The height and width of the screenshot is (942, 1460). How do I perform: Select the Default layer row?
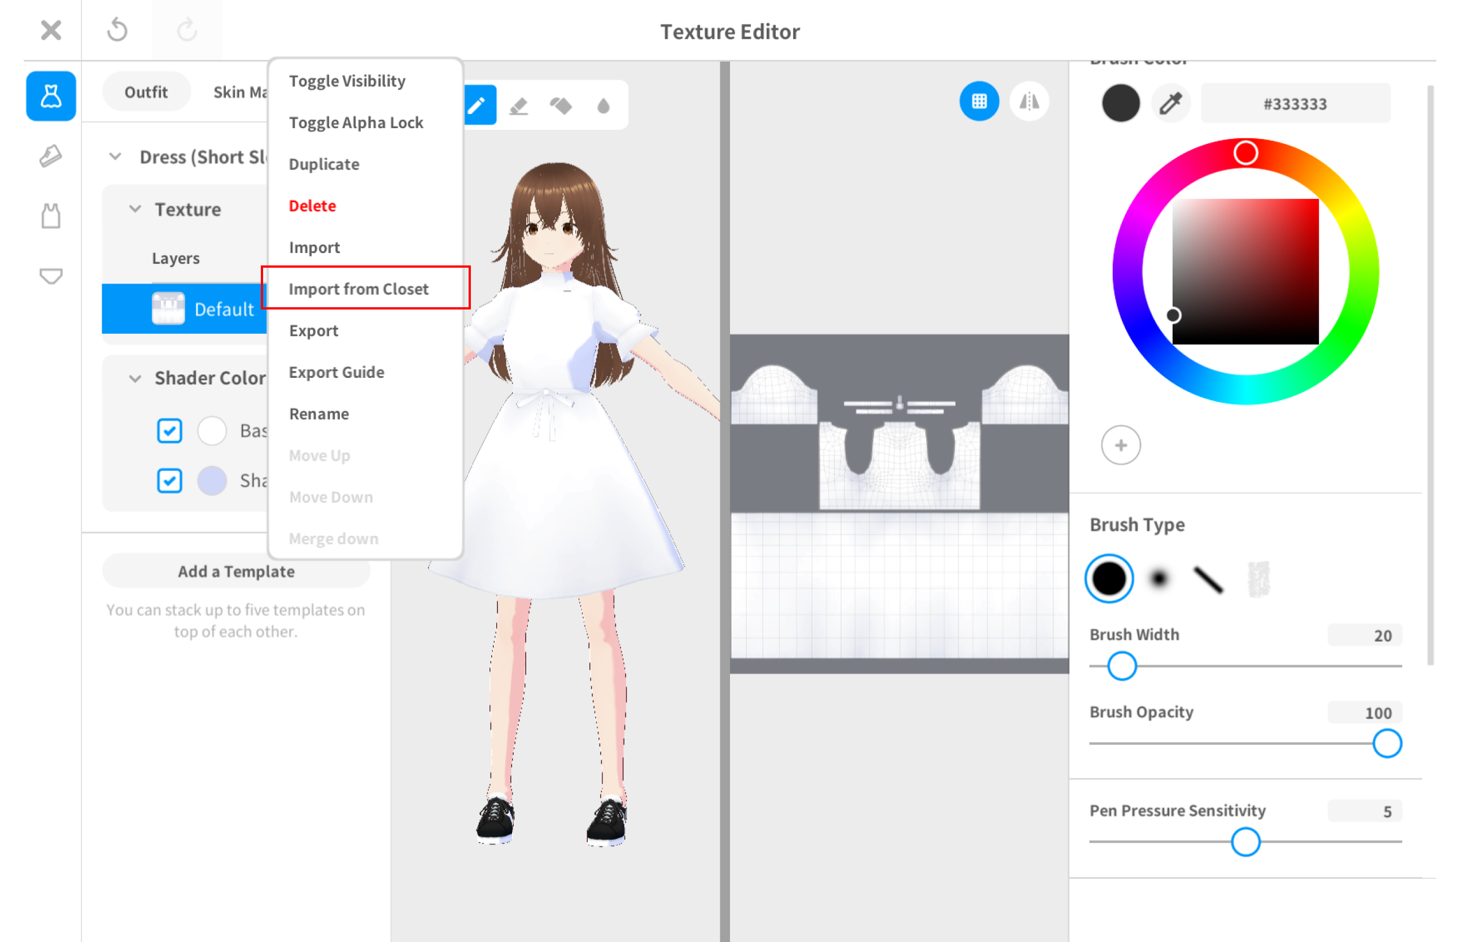point(185,309)
